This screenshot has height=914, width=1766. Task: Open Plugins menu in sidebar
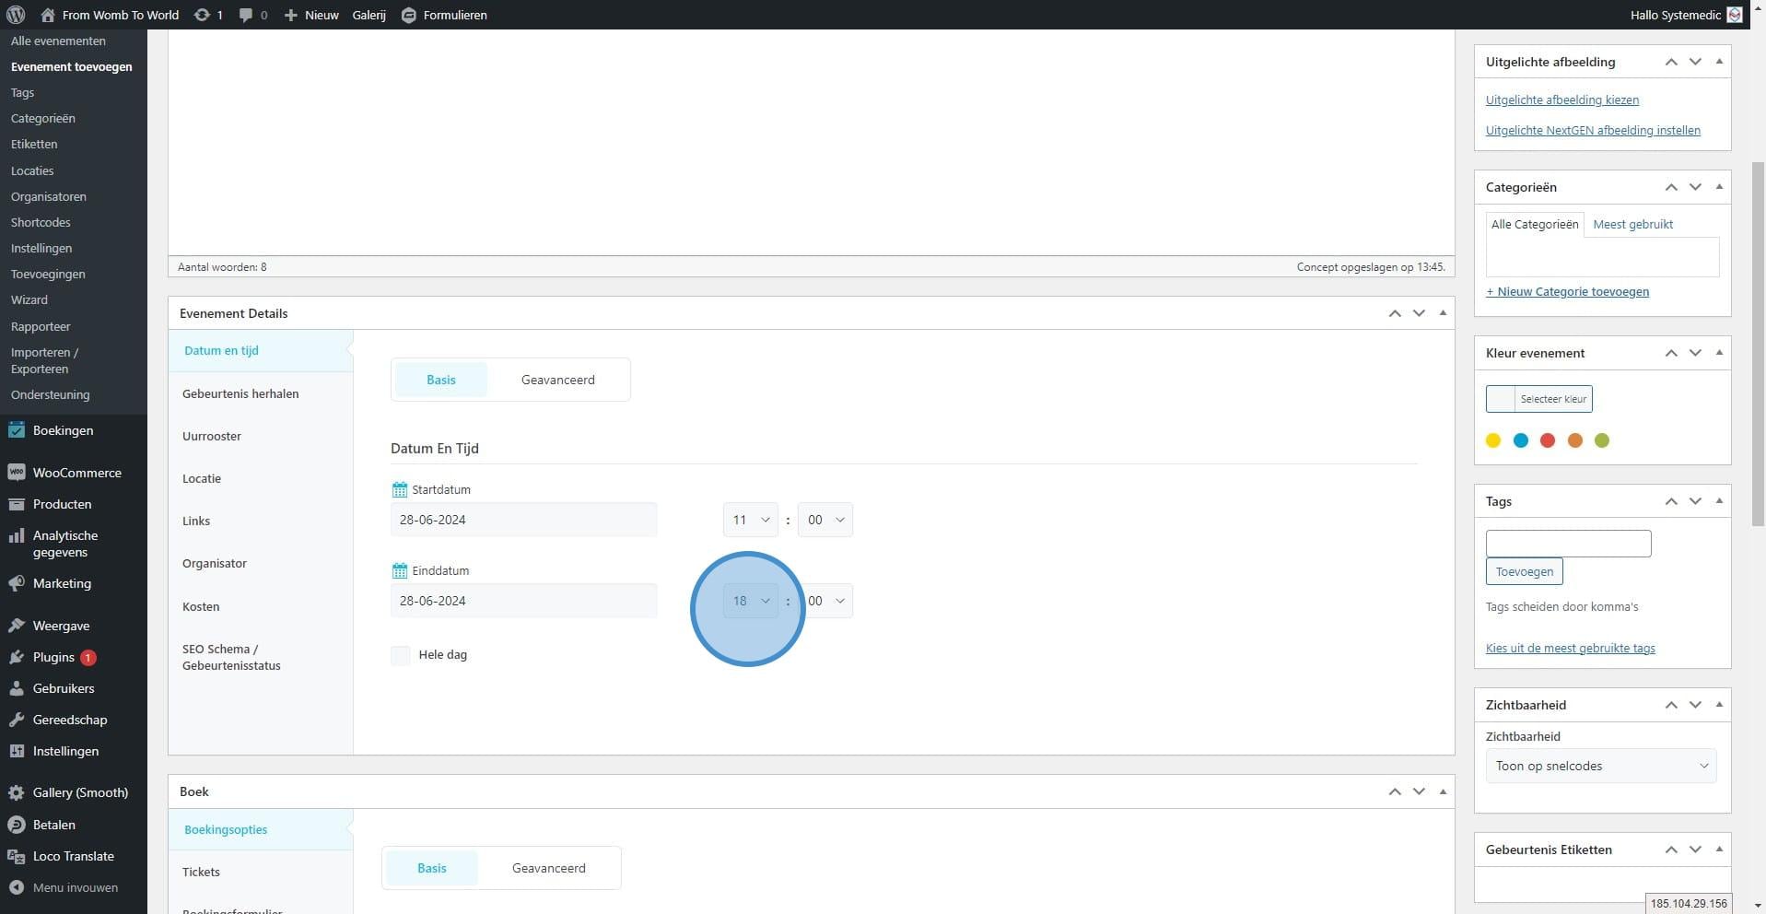(x=53, y=657)
